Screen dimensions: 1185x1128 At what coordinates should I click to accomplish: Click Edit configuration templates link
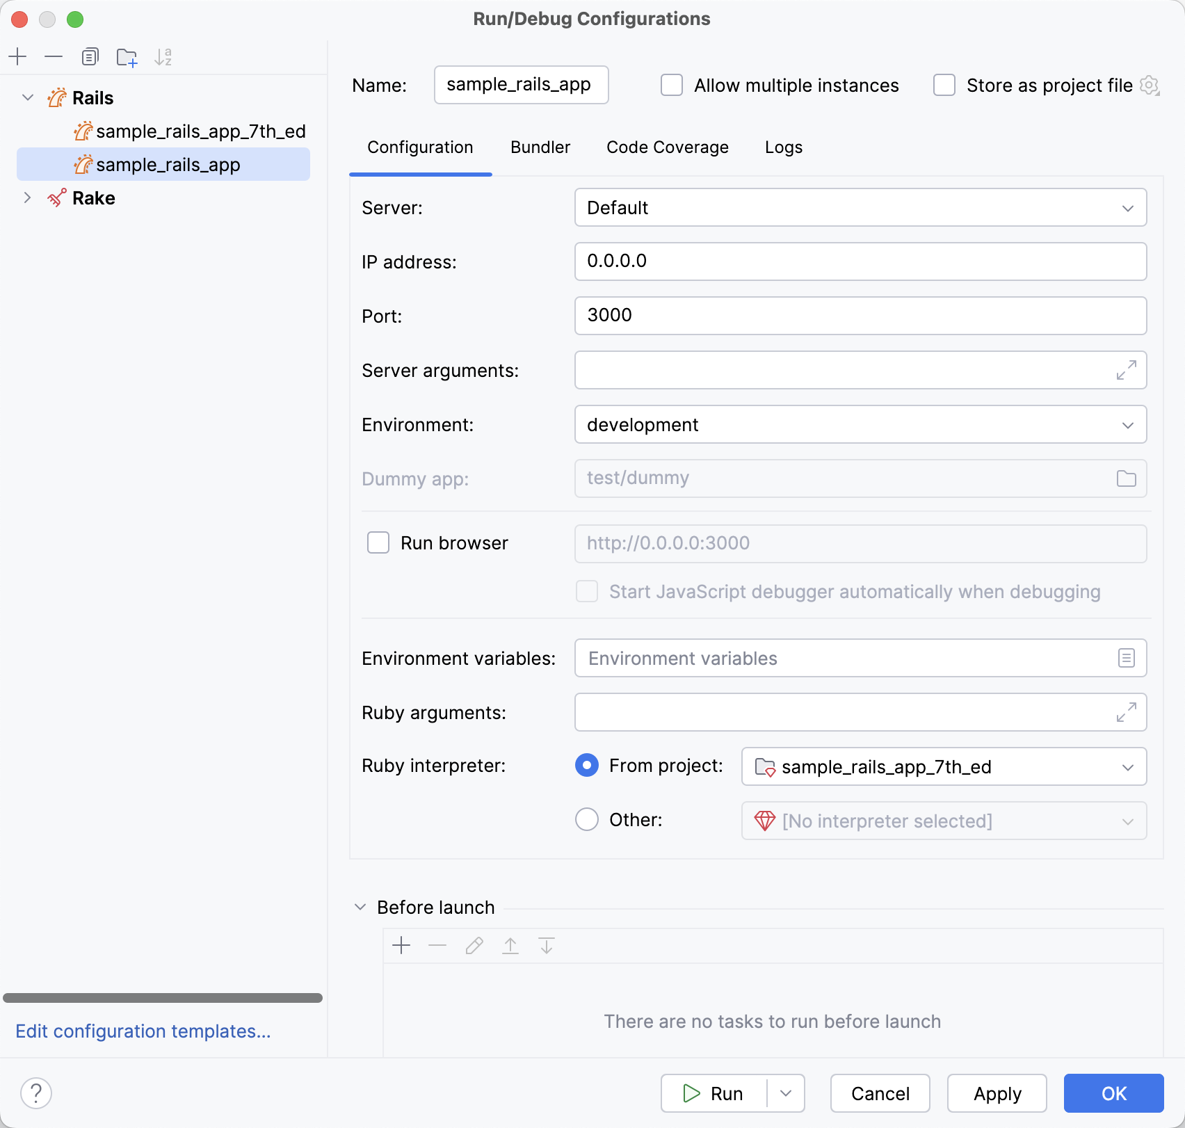point(144,1031)
